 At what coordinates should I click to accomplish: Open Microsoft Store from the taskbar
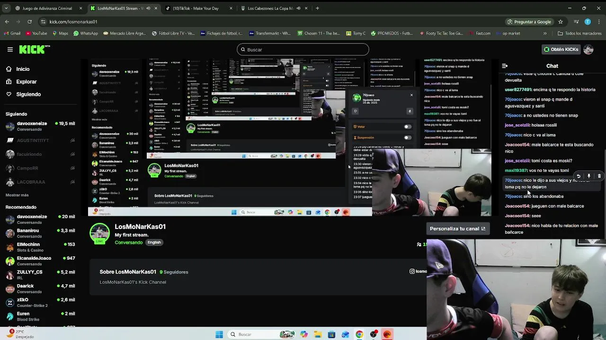click(x=331, y=334)
